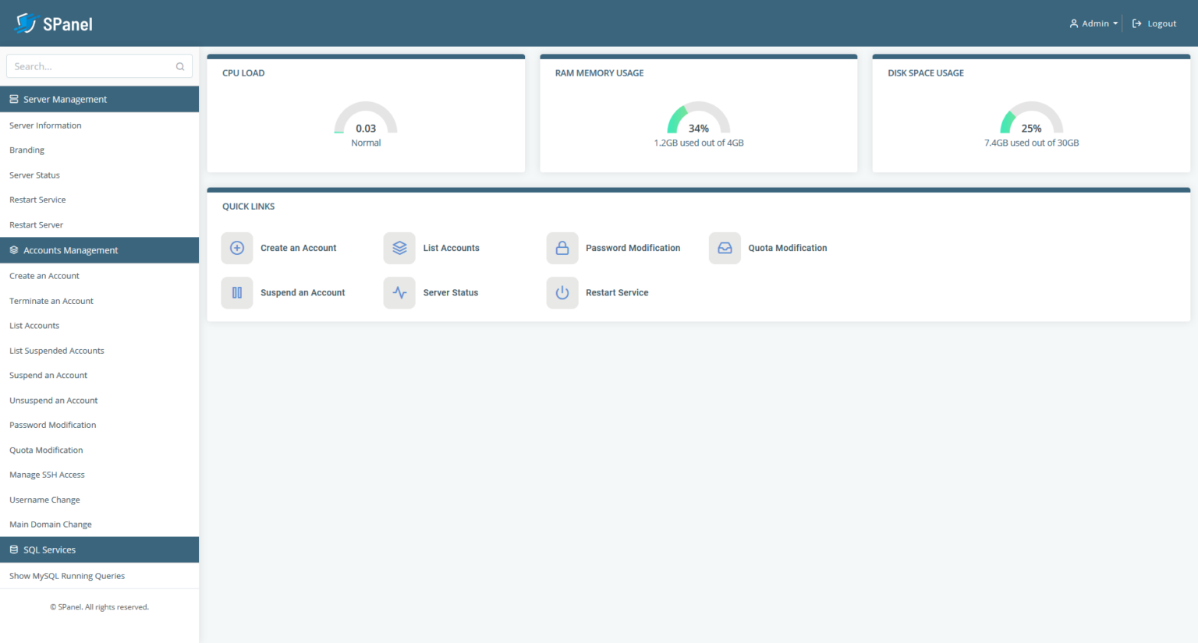This screenshot has height=643, width=1198.
Task: Click the SPanel shield logo
Action: pos(27,23)
